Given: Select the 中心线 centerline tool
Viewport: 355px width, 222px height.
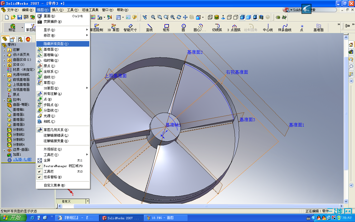Looking at the screenshot, I should click(268, 27).
